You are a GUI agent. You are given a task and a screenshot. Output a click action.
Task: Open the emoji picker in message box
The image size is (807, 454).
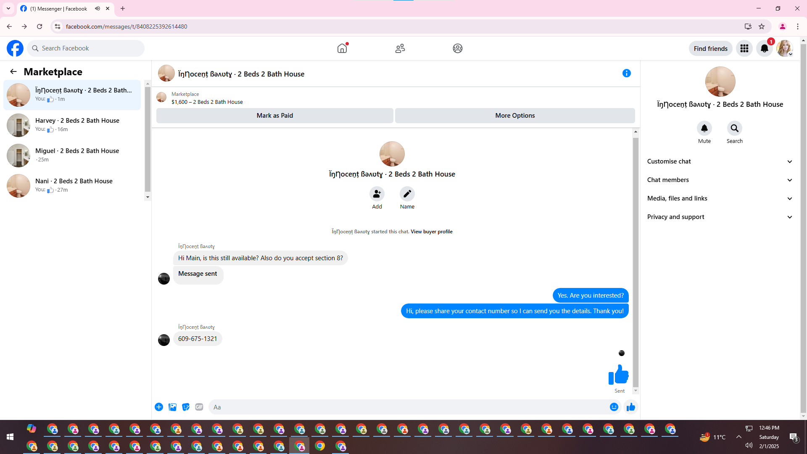(614, 407)
